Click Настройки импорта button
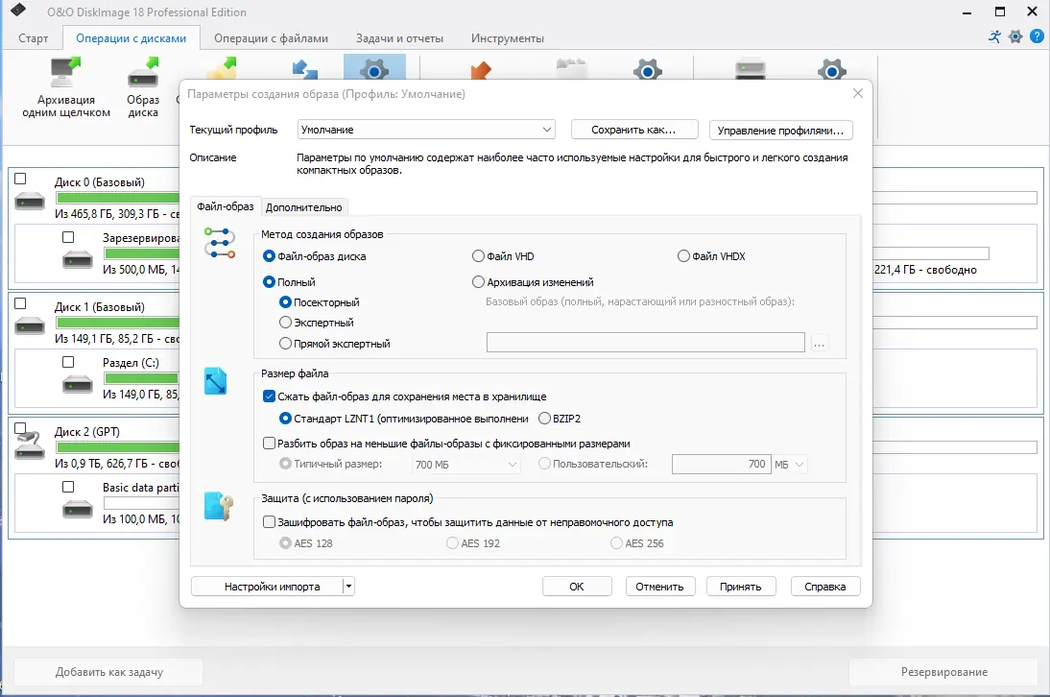Image resolution: width=1050 pixels, height=697 pixels. point(267,587)
